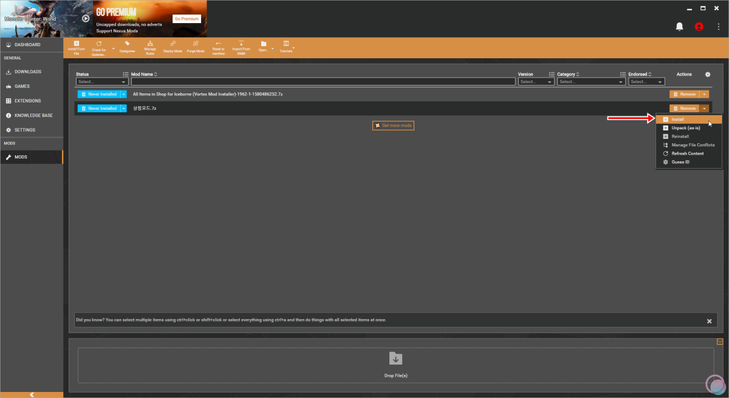This screenshot has height=398, width=729.
Task: Select All Items in Shop for Iceborne mod
Action: (x=208, y=94)
